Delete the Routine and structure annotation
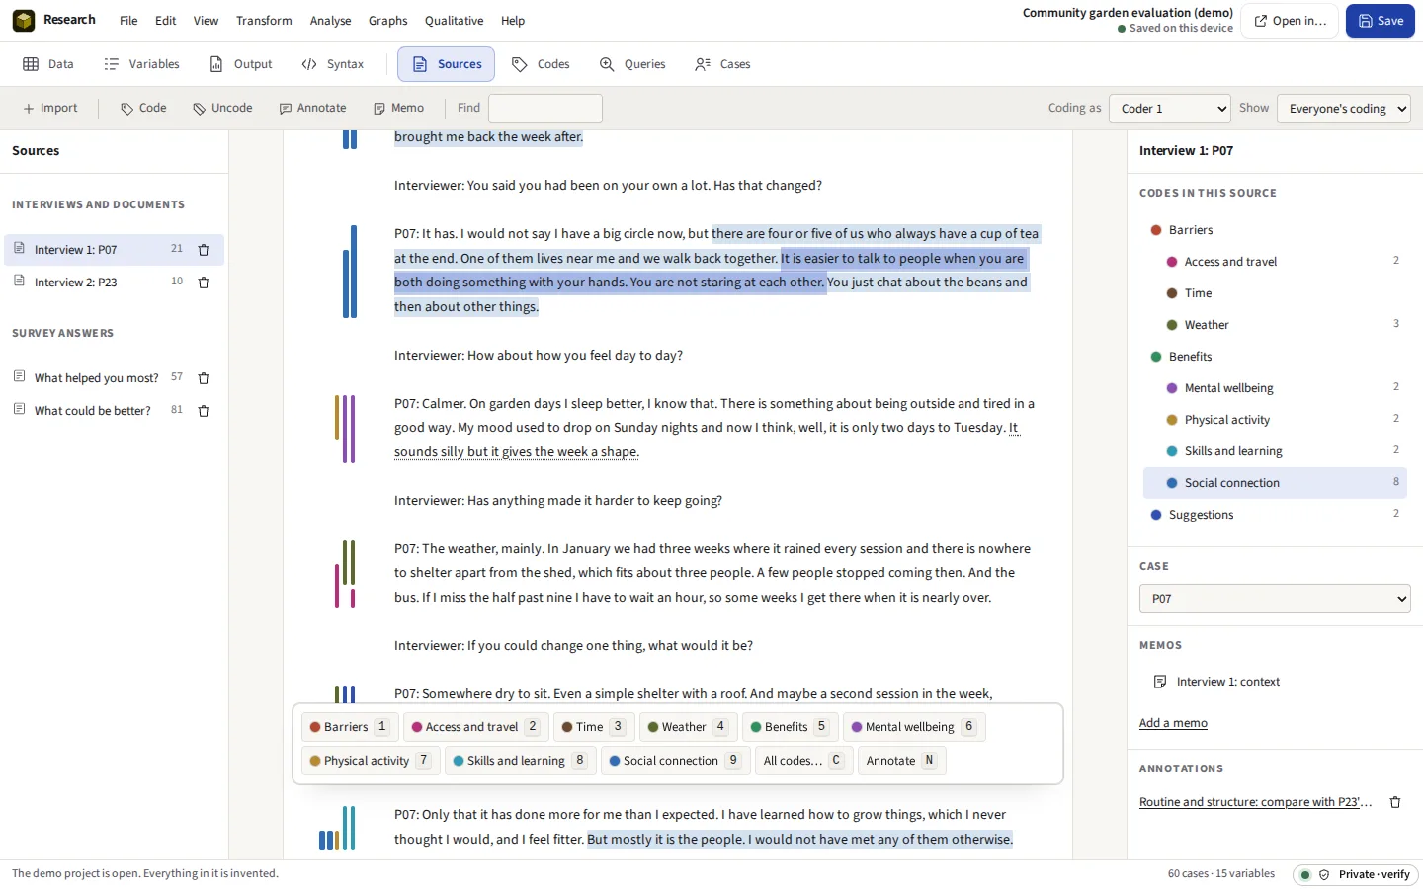Image resolution: width=1423 pixels, height=889 pixels. point(1395,802)
